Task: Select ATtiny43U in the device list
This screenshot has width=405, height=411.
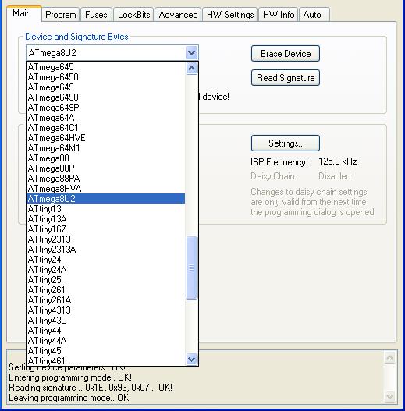Action: click(105, 321)
